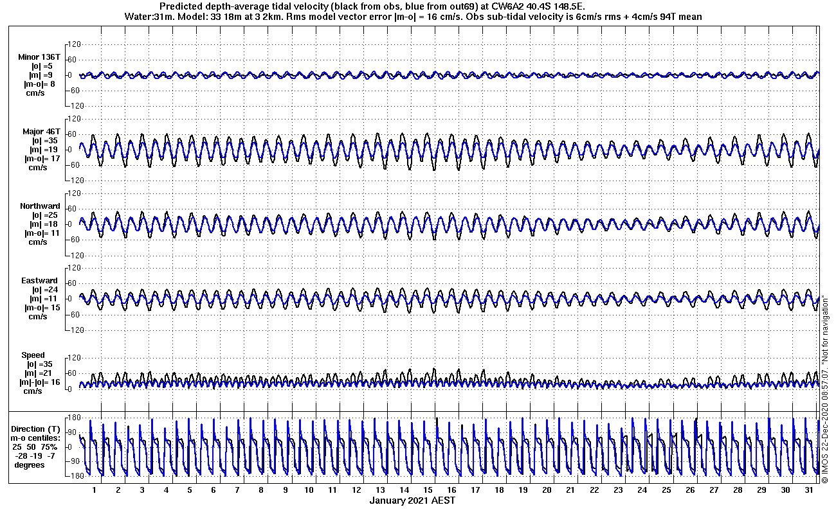This screenshot has width=836, height=514.
Task: Select day '10' on the date axis
Action: coord(309,490)
